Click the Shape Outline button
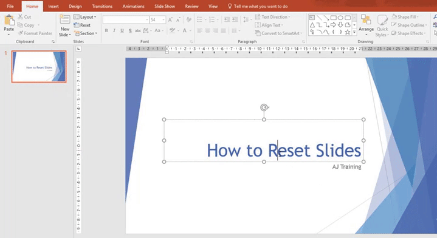Viewport: 437px width, 238px height. tap(409, 25)
